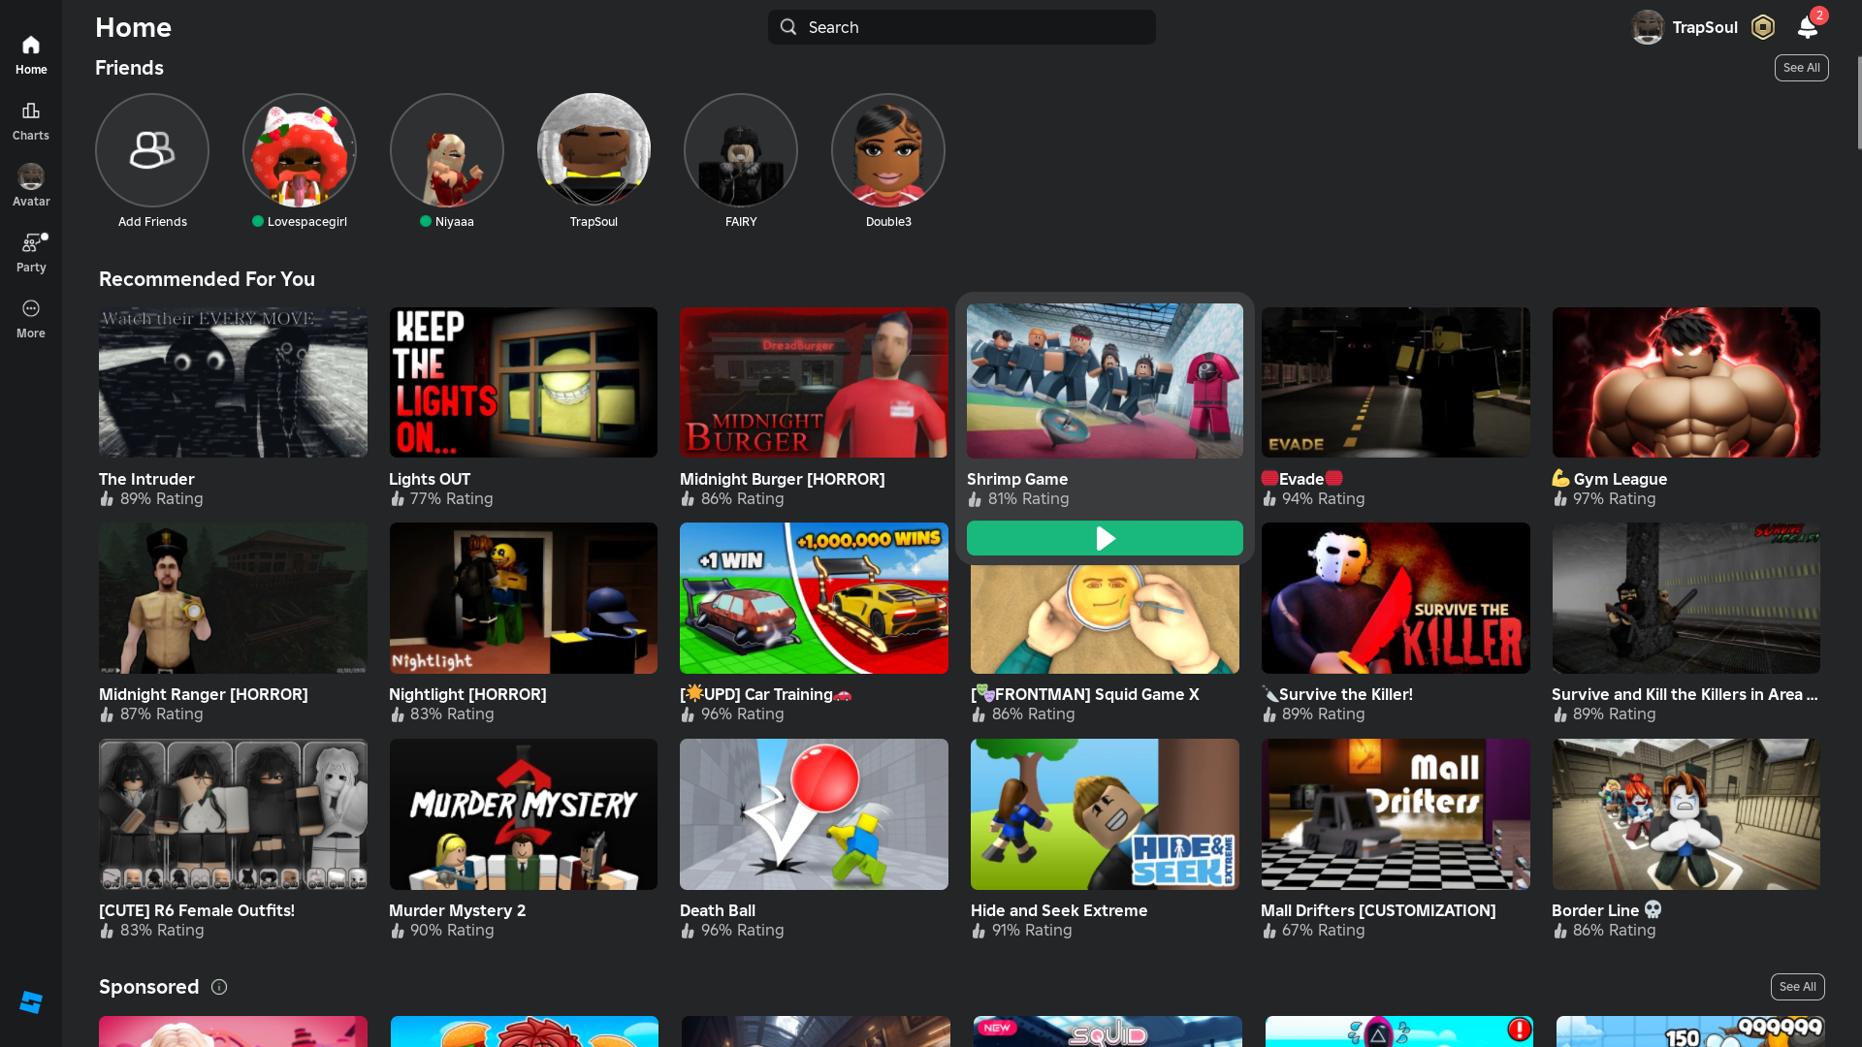Click Mall Drifters 67% Rating text
The width and height of the screenshot is (1862, 1047).
[1324, 930]
